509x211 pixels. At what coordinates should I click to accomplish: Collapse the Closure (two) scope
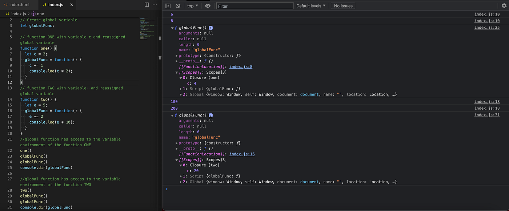click(181, 165)
